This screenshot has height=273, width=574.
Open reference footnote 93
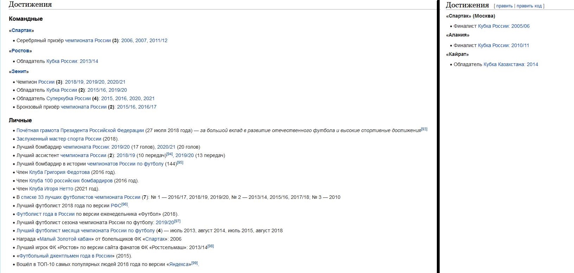(x=424, y=129)
